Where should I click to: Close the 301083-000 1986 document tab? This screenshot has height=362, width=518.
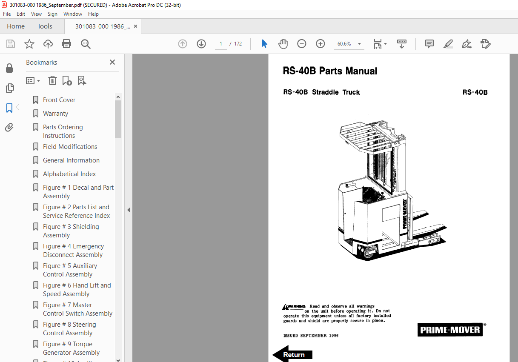point(135,26)
